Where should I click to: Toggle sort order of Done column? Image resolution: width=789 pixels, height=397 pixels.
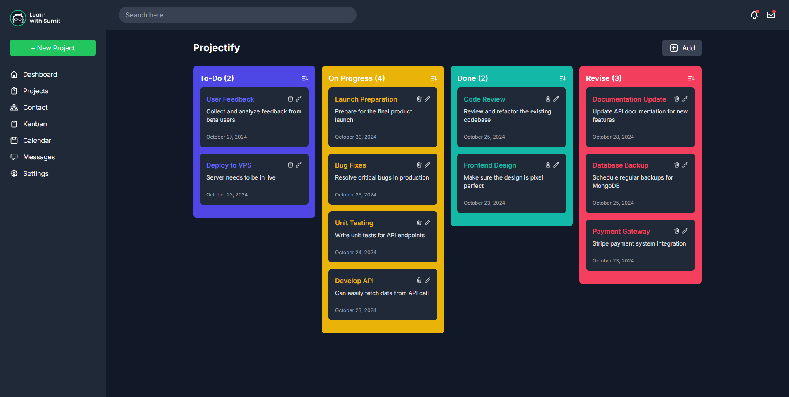562,78
